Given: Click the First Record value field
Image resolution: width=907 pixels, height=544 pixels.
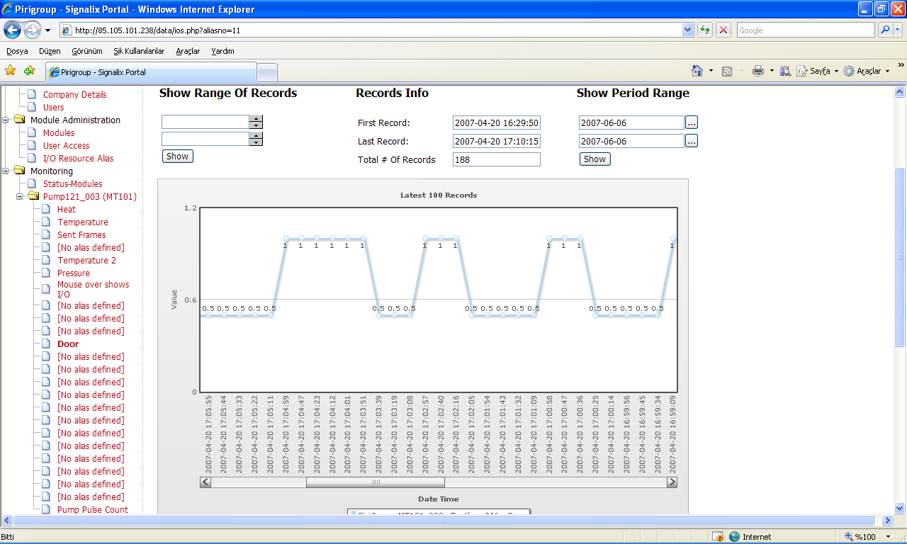Looking at the screenshot, I should 496,123.
